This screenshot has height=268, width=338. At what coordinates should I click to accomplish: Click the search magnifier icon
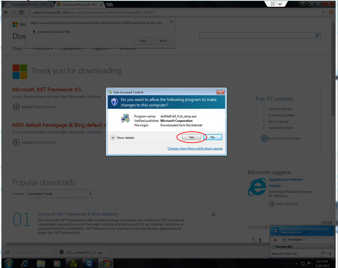coord(317,35)
